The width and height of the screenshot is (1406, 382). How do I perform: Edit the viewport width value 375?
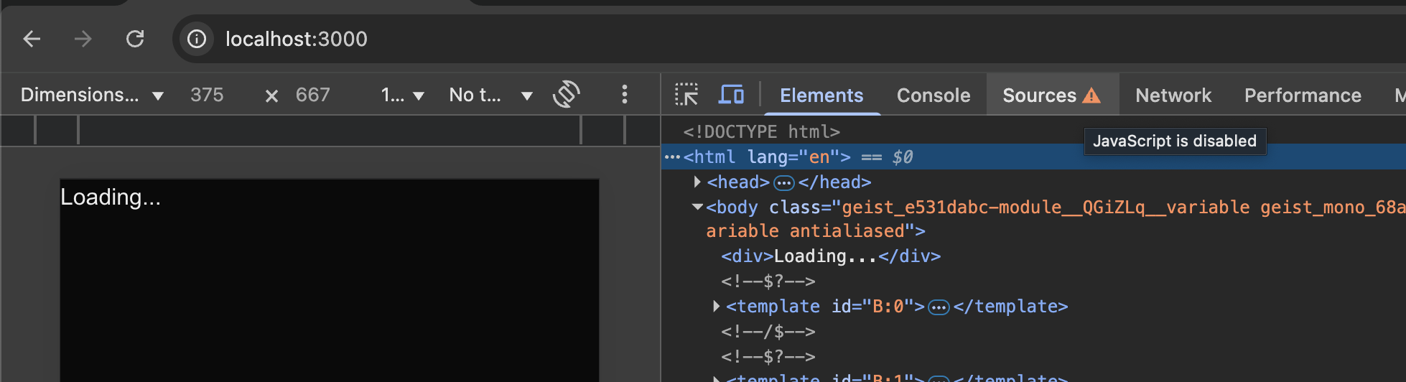pos(207,95)
